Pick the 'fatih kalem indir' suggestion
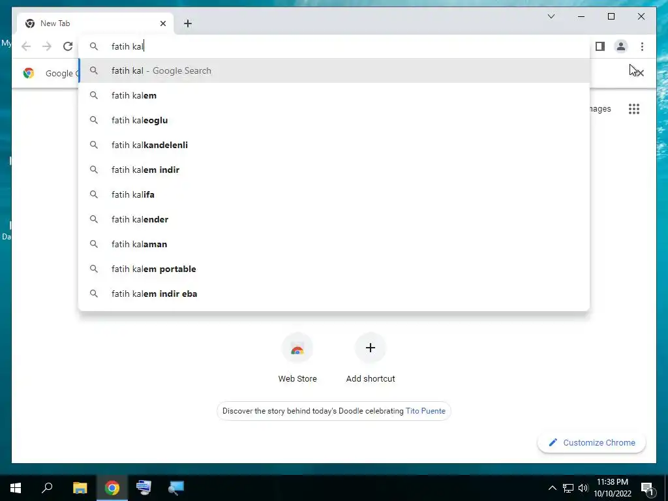 (x=335, y=170)
